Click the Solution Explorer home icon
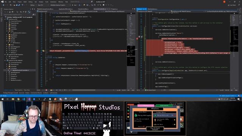This screenshot has width=242, height=136. coord(10,12)
